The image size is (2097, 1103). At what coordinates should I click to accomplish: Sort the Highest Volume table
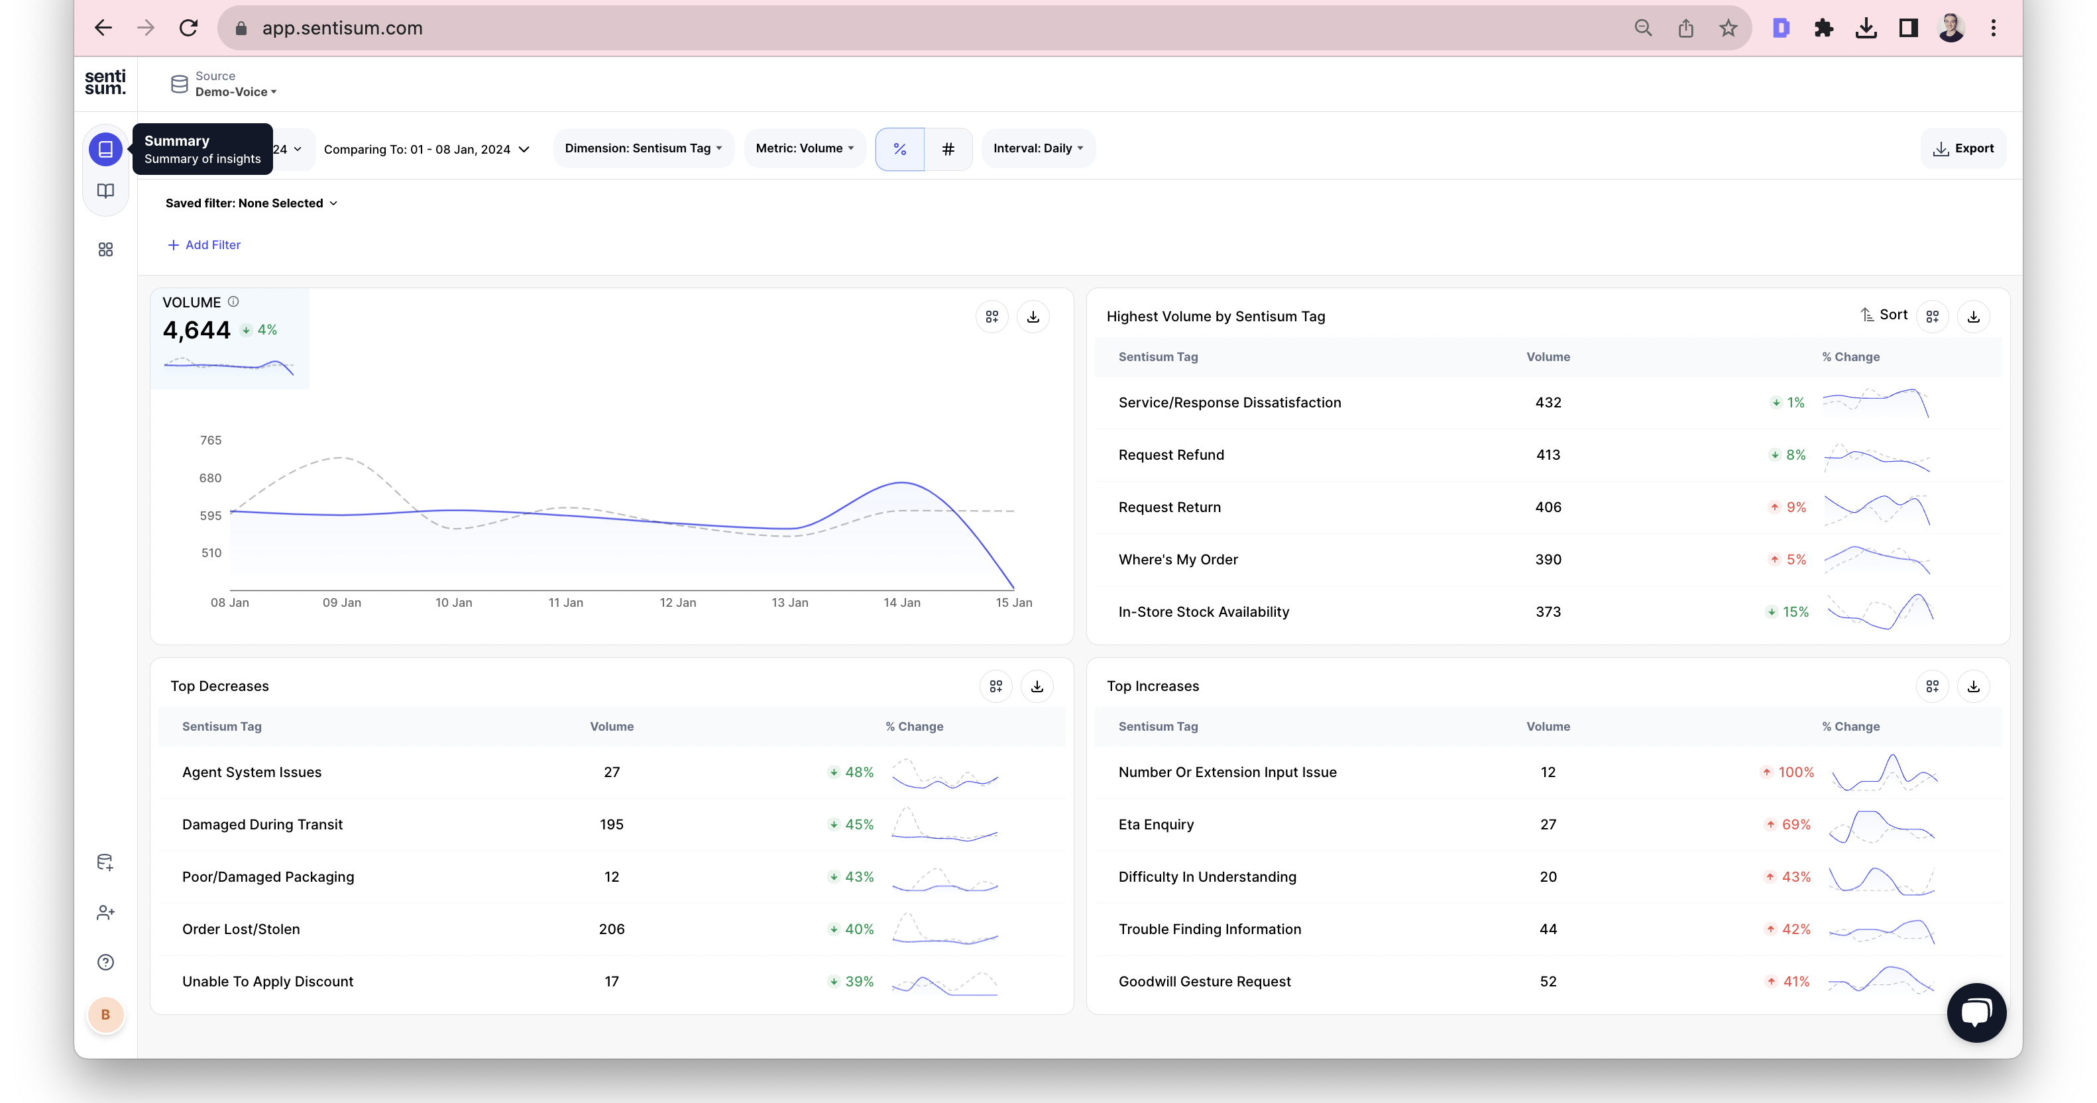point(1884,315)
